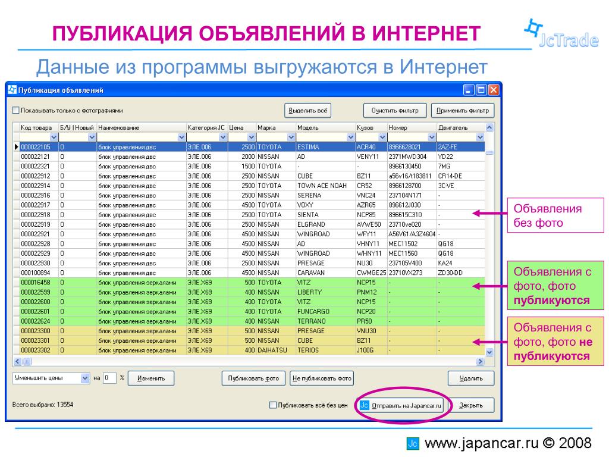The image size is (609, 457).
Task: Open the 'Код товара' column filter dropdown
Action: tap(54, 137)
